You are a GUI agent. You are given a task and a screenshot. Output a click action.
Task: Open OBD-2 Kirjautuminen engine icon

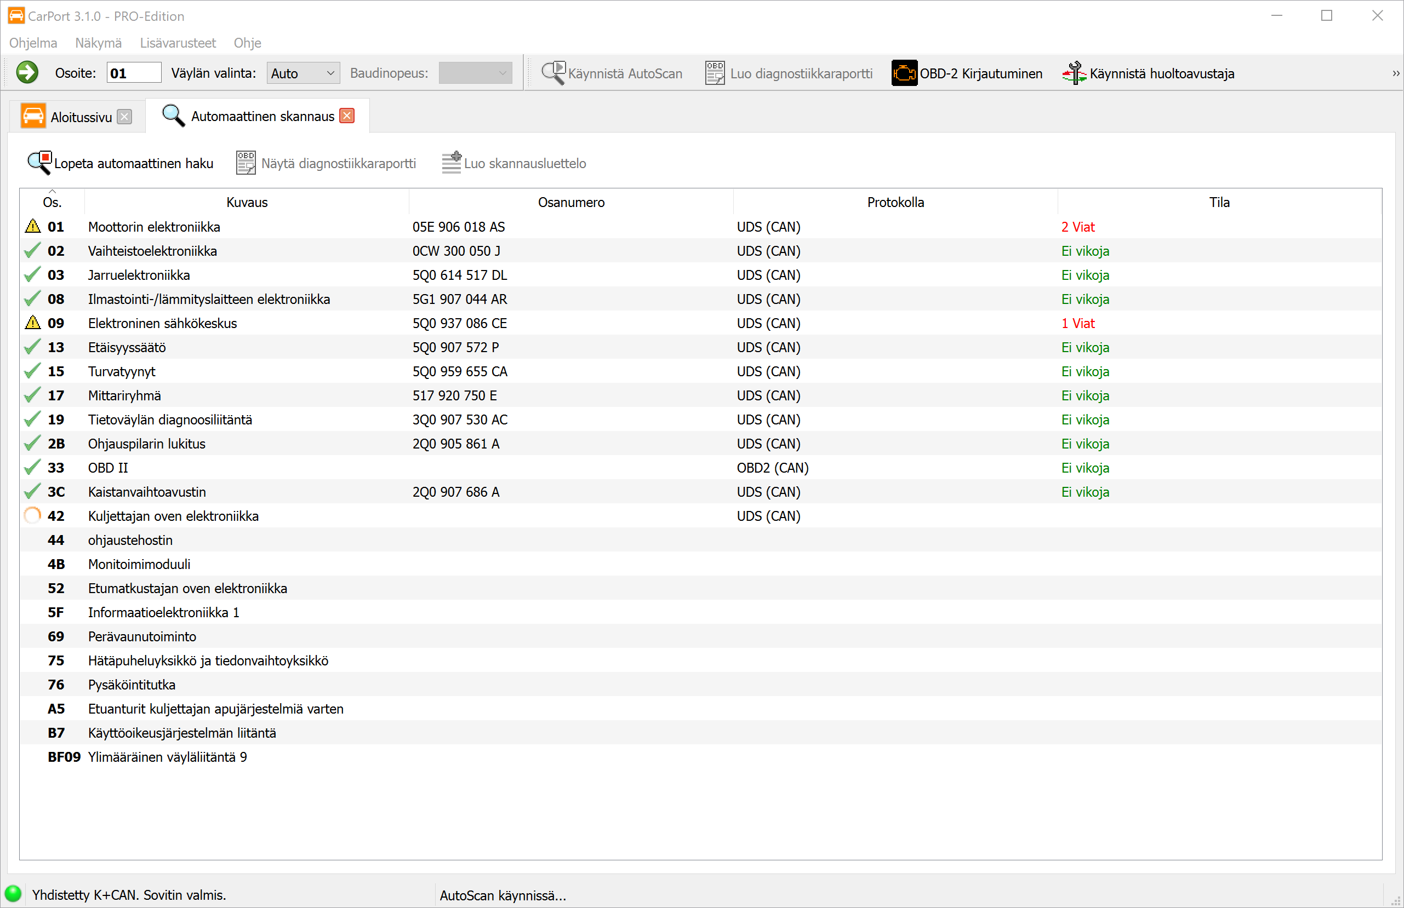[x=903, y=73]
